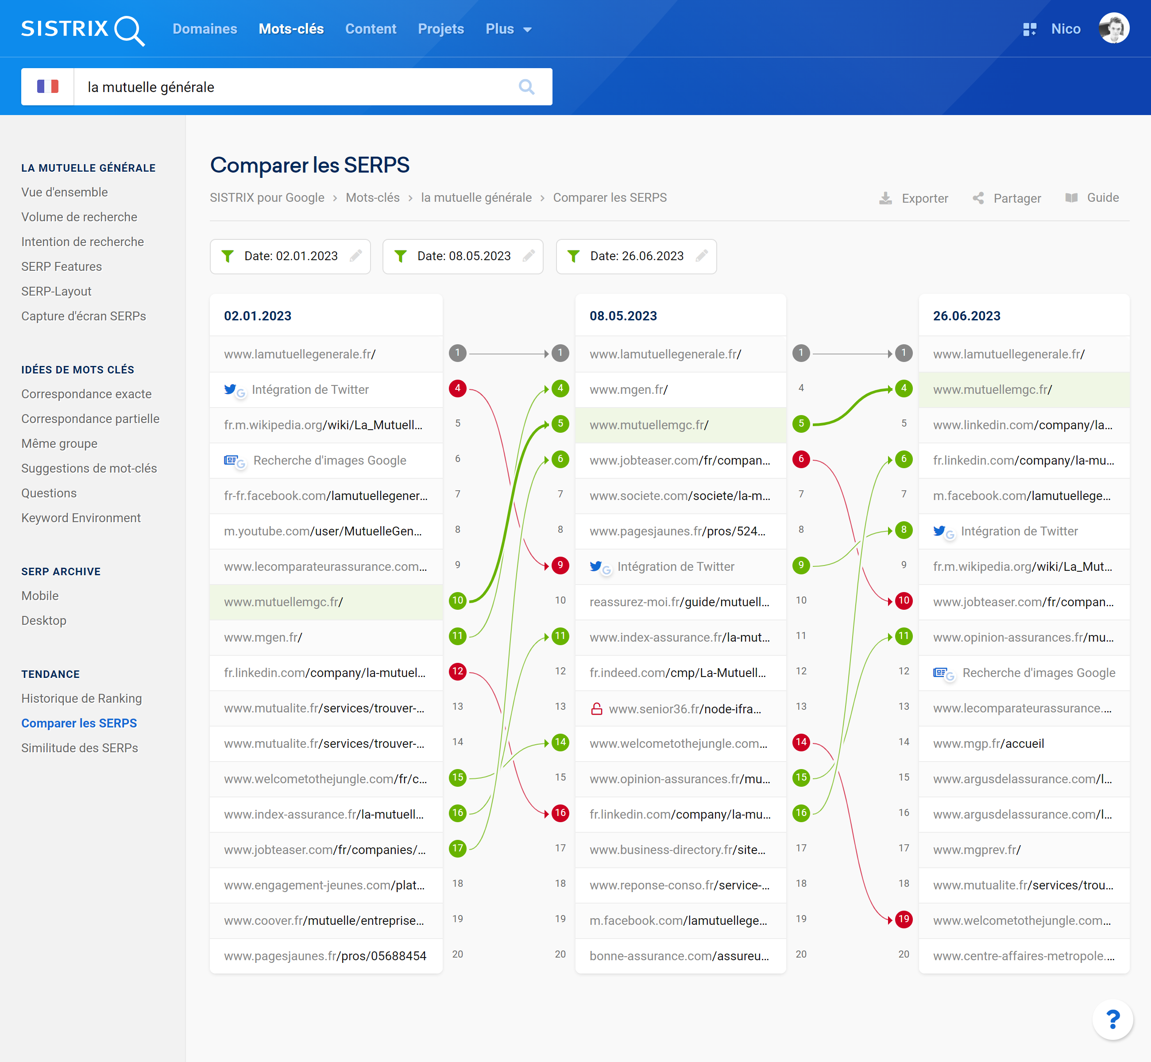Image resolution: width=1151 pixels, height=1062 pixels.
Task: Open Questions in the sidebar
Action: pos(49,493)
